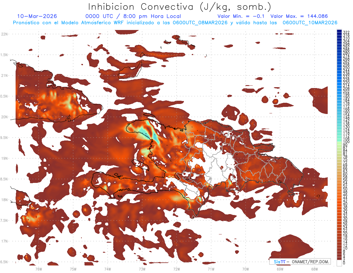Click the '70W' longitude label

pos(246,269)
